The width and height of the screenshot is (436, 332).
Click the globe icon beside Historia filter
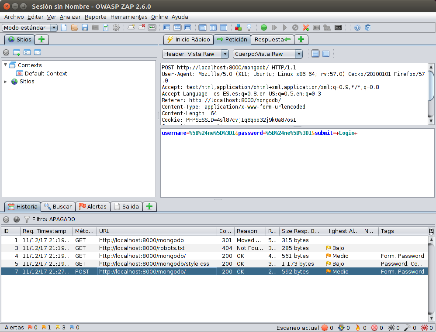coord(17,219)
